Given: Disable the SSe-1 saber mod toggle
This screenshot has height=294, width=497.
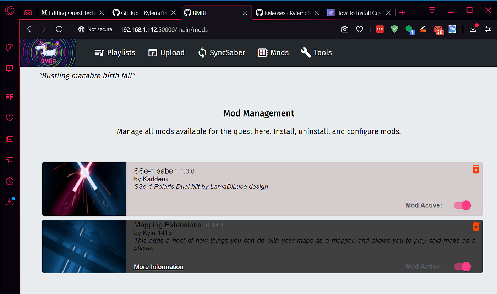Looking at the screenshot, I should [463, 205].
